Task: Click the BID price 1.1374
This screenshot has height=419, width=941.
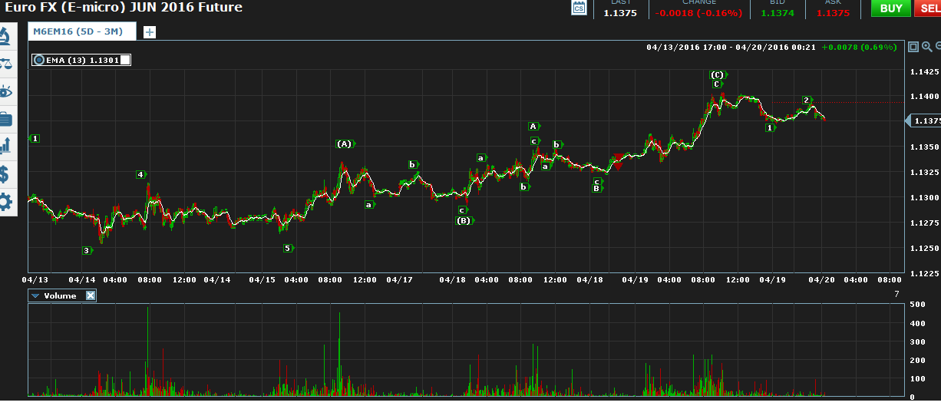Action: click(777, 13)
